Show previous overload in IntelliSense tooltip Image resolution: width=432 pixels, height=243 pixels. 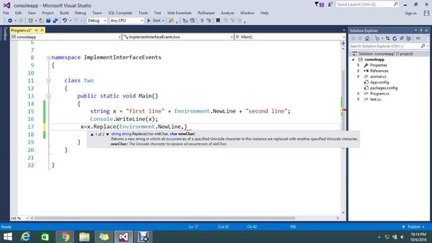pos(92,134)
